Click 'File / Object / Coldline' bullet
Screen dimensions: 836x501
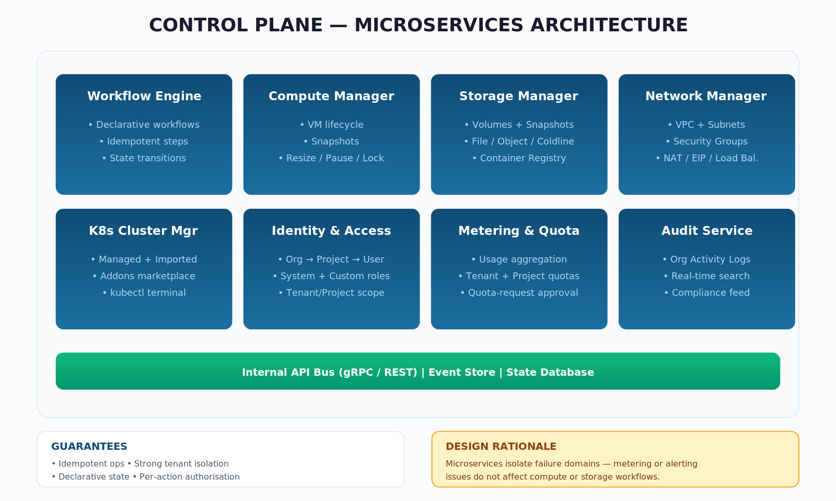point(519,141)
